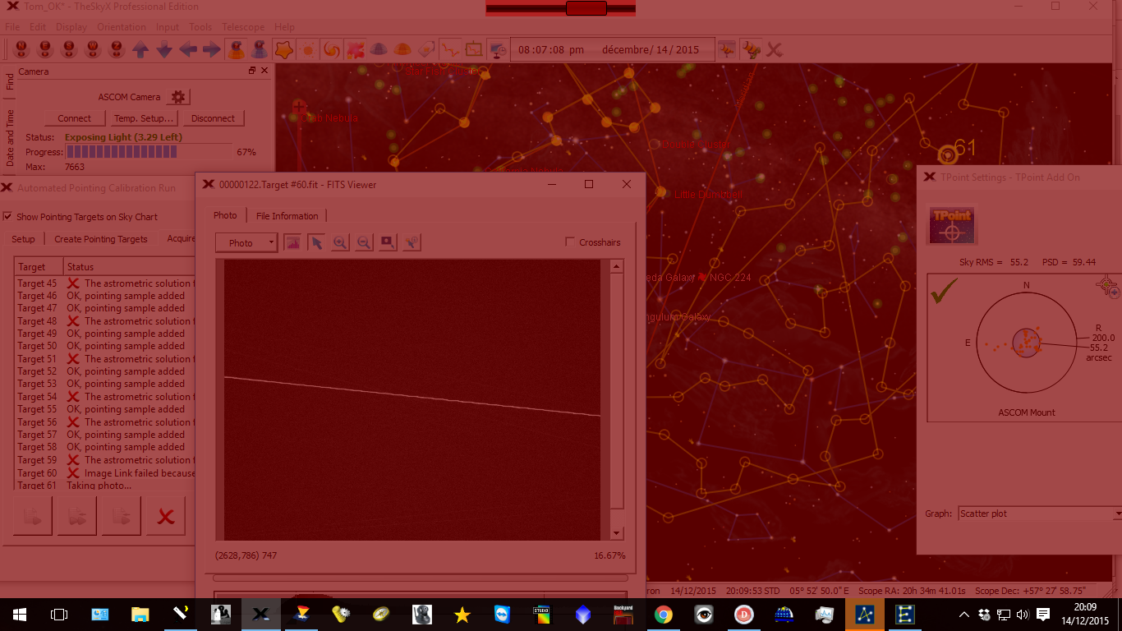This screenshot has width=1122, height=631.
Task: Open the Find side tab
Action: (10, 81)
